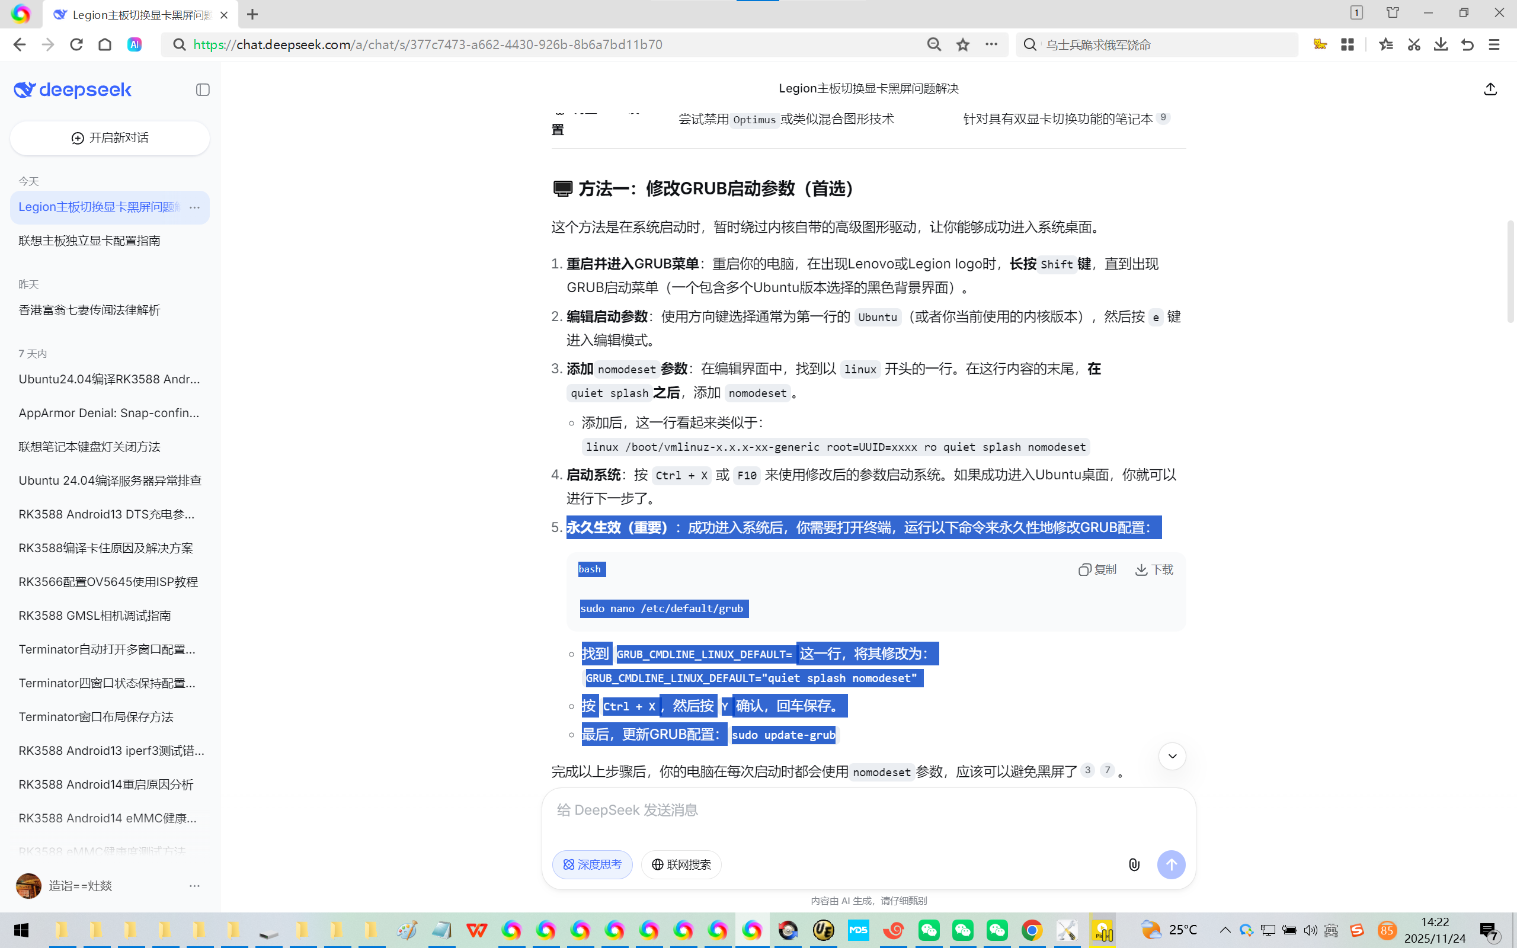Open options for the Legion chat entry
The width and height of the screenshot is (1517, 948).
pos(194,207)
